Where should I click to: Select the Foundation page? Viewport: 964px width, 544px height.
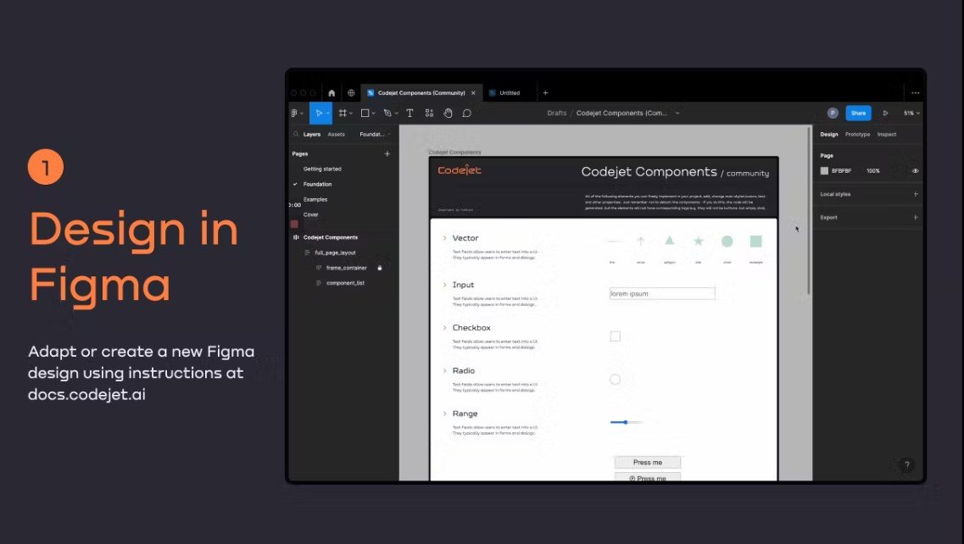317,185
